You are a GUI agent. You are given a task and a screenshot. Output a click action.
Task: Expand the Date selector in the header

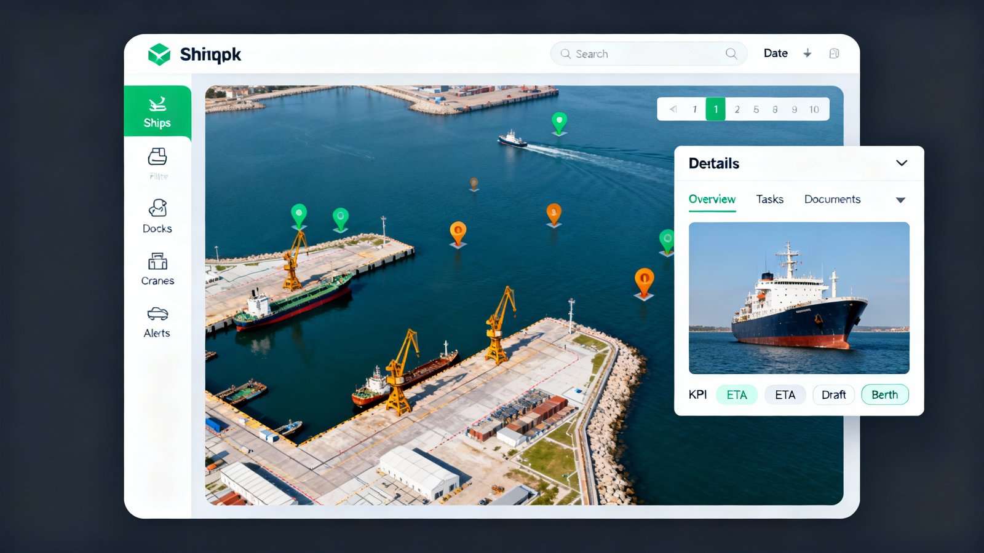tap(776, 53)
